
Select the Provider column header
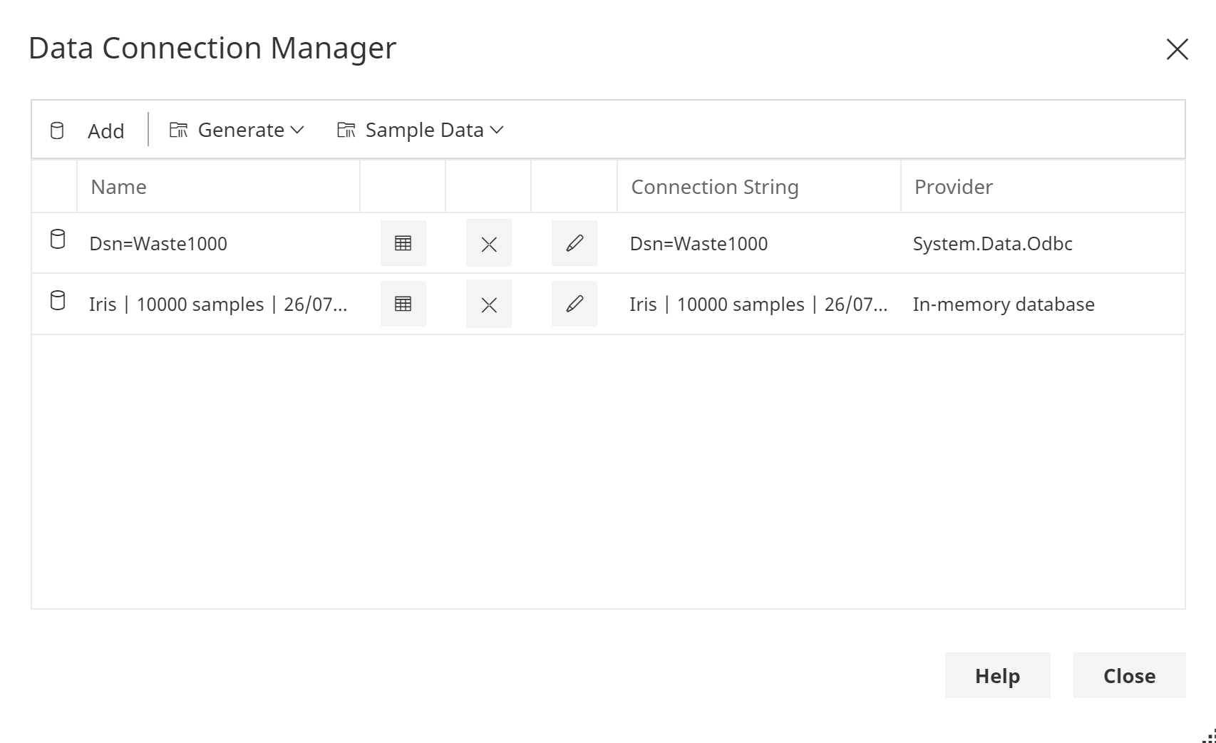pos(953,186)
